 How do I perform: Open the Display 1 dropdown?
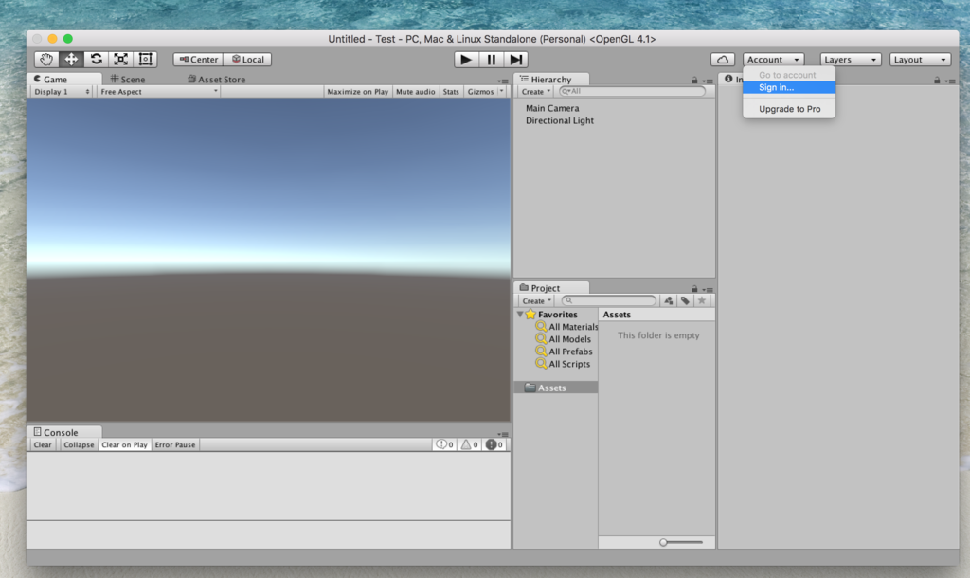(x=62, y=92)
